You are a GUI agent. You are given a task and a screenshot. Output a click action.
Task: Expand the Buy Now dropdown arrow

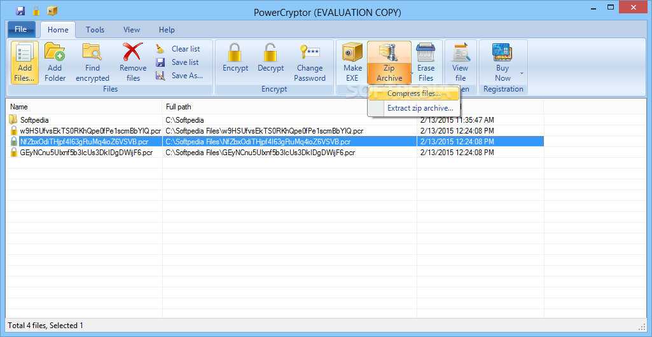pyautogui.click(x=522, y=73)
